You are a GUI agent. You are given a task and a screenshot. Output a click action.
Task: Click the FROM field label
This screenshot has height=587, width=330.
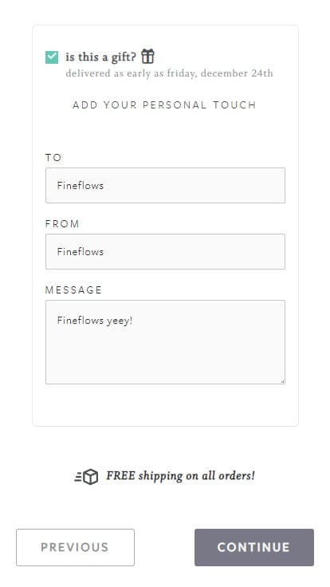[62, 224]
